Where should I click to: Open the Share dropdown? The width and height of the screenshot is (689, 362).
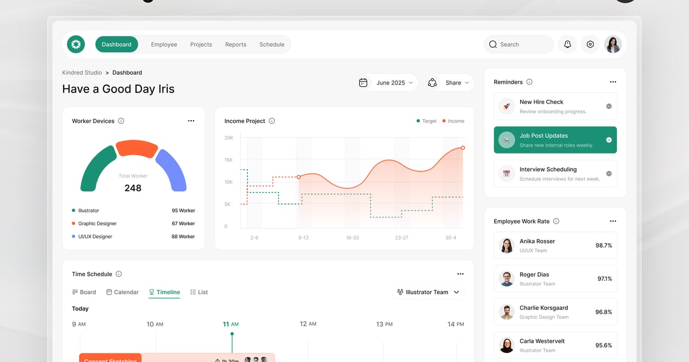point(449,83)
